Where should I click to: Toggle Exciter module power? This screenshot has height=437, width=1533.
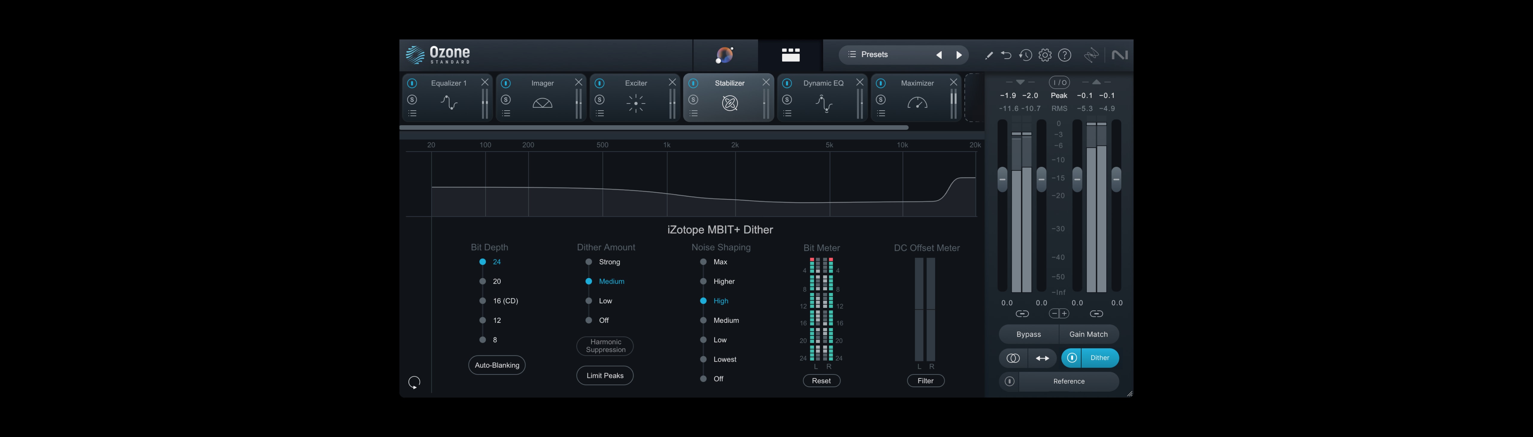[x=600, y=83]
